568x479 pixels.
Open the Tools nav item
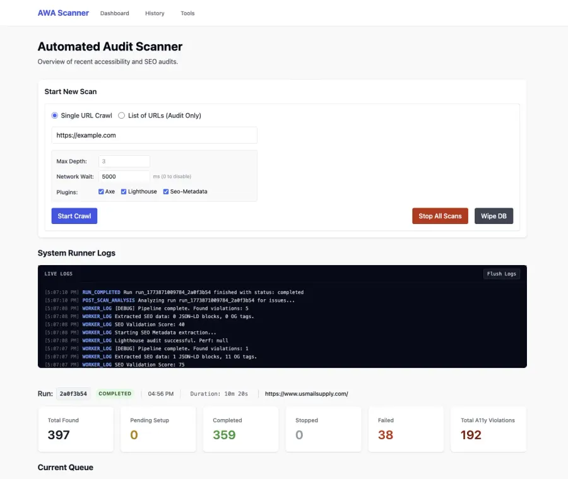point(187,13)
